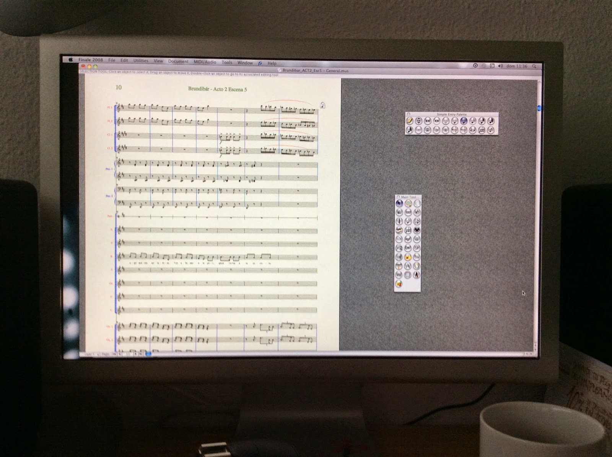612x457 pixels.
Task: Open the Utilities menu
Action: click(141, 61)
